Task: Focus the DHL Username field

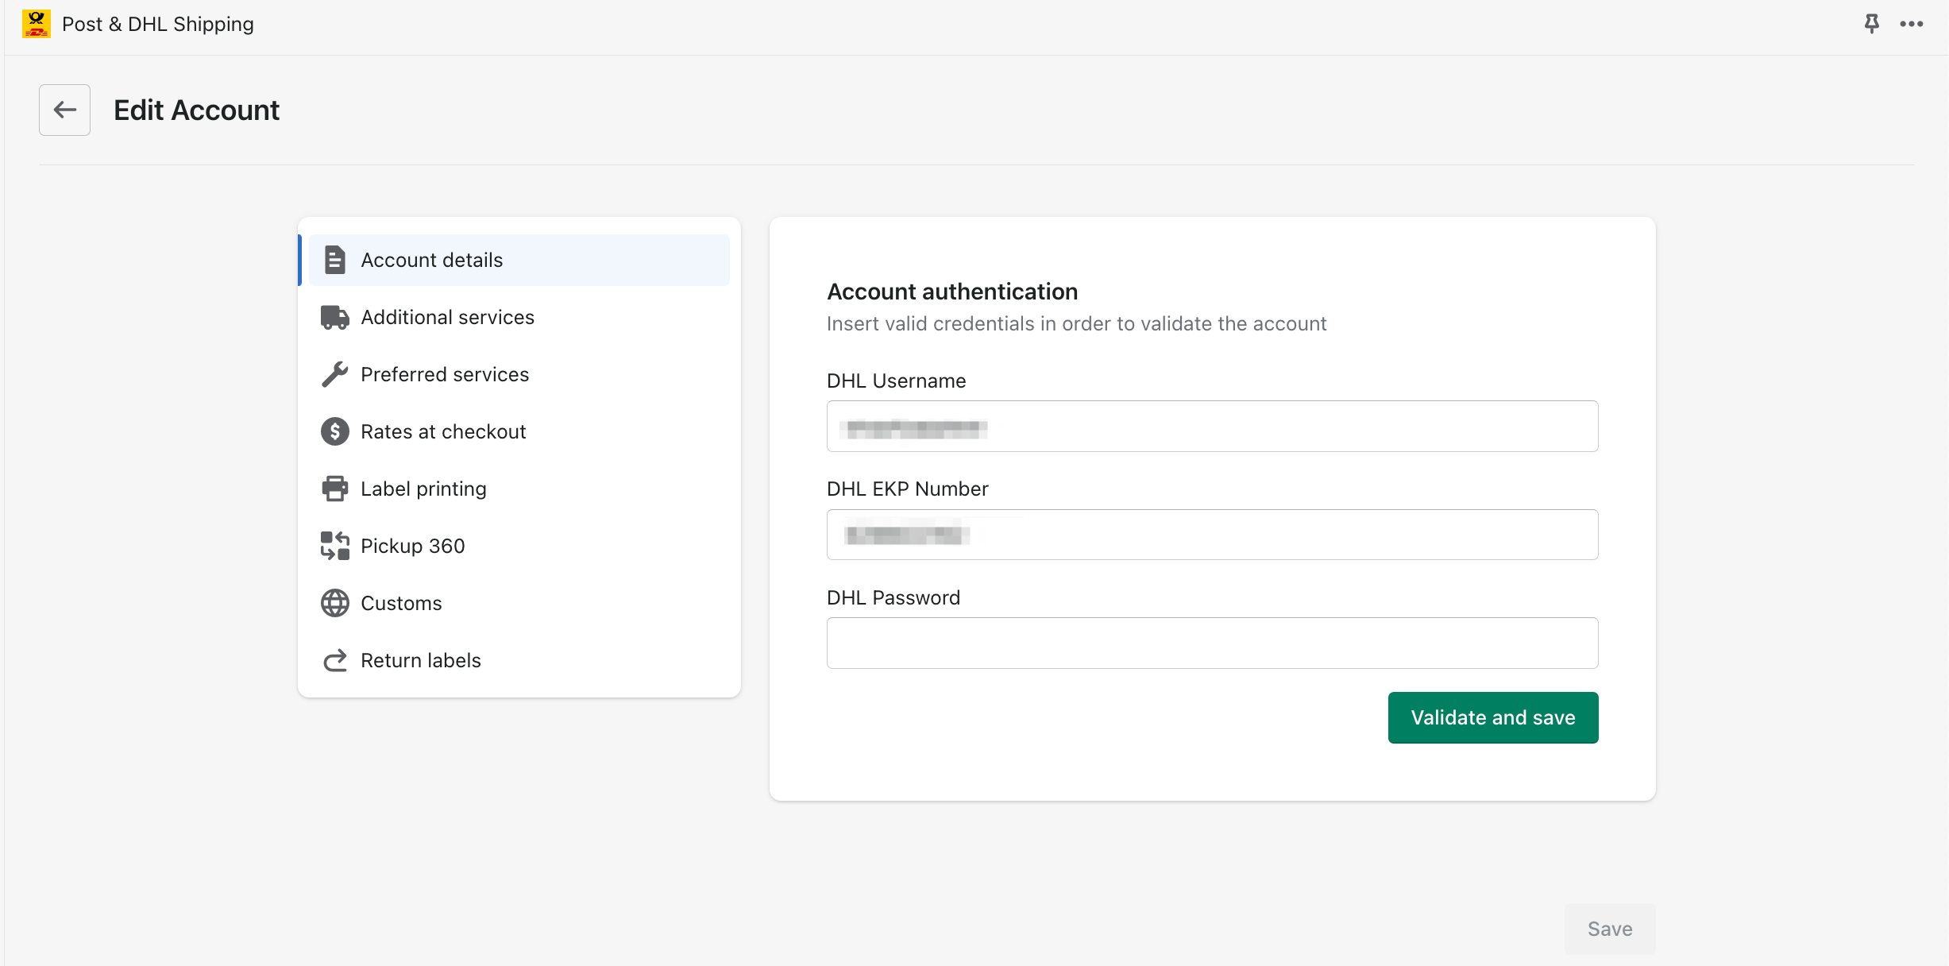Action: (x=1212, y=427)
